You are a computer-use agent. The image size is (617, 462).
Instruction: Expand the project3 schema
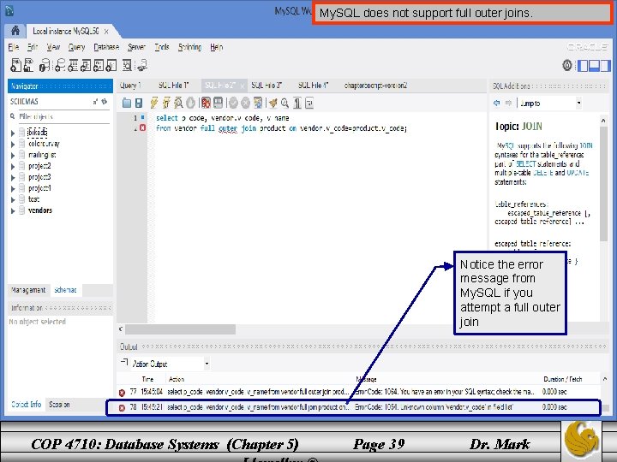13,178
